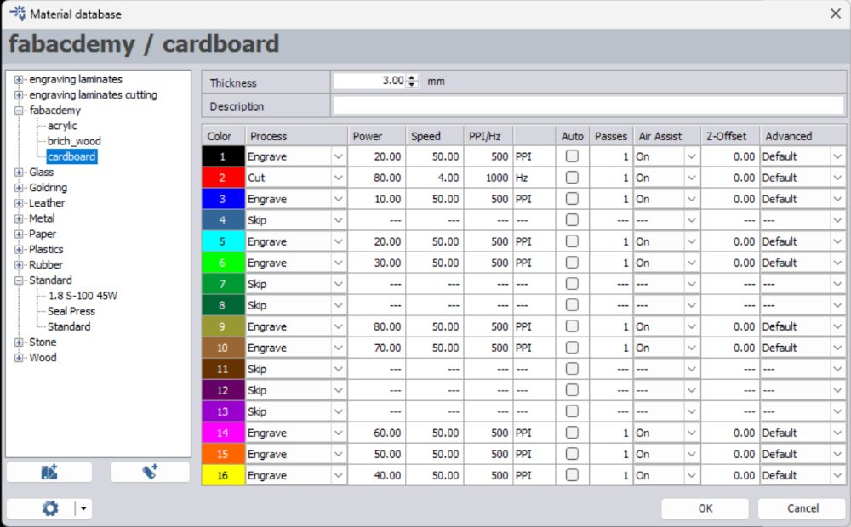The height and width of the screenshot is (527, 851).
Task: Check Auto box for color 5
Action: (x=572, y=241)
